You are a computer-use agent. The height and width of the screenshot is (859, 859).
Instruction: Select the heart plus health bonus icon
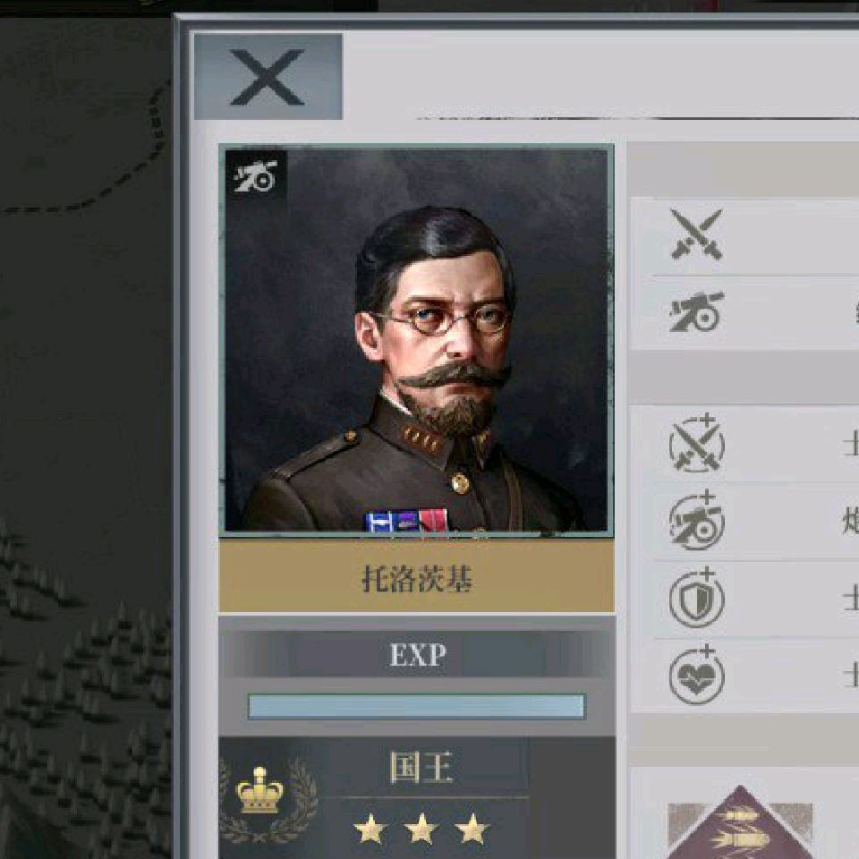point(696,675)
